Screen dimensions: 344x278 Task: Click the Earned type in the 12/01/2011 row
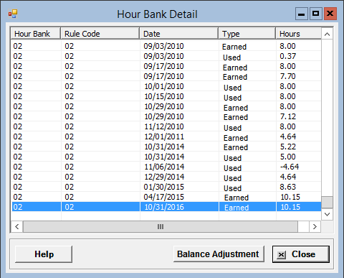236,138
